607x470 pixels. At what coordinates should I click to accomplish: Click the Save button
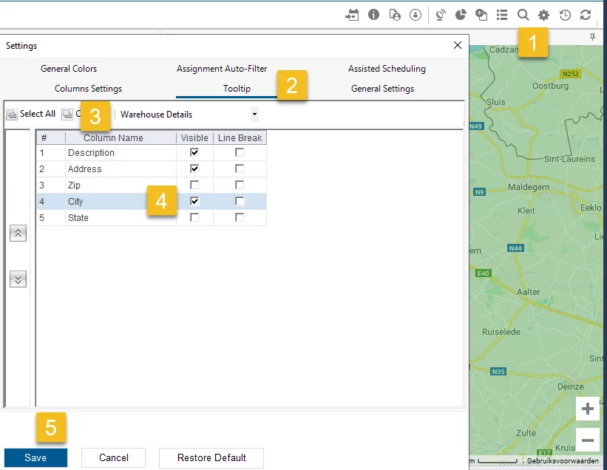[35, 457]
